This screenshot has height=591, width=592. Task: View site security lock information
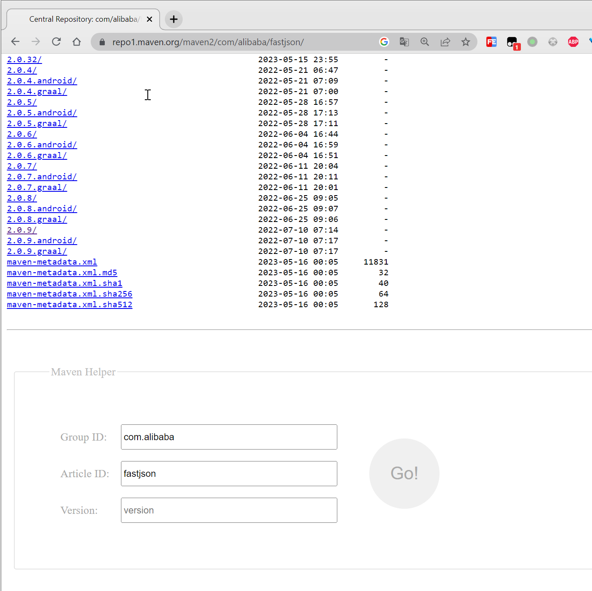(x=102, y=42)
